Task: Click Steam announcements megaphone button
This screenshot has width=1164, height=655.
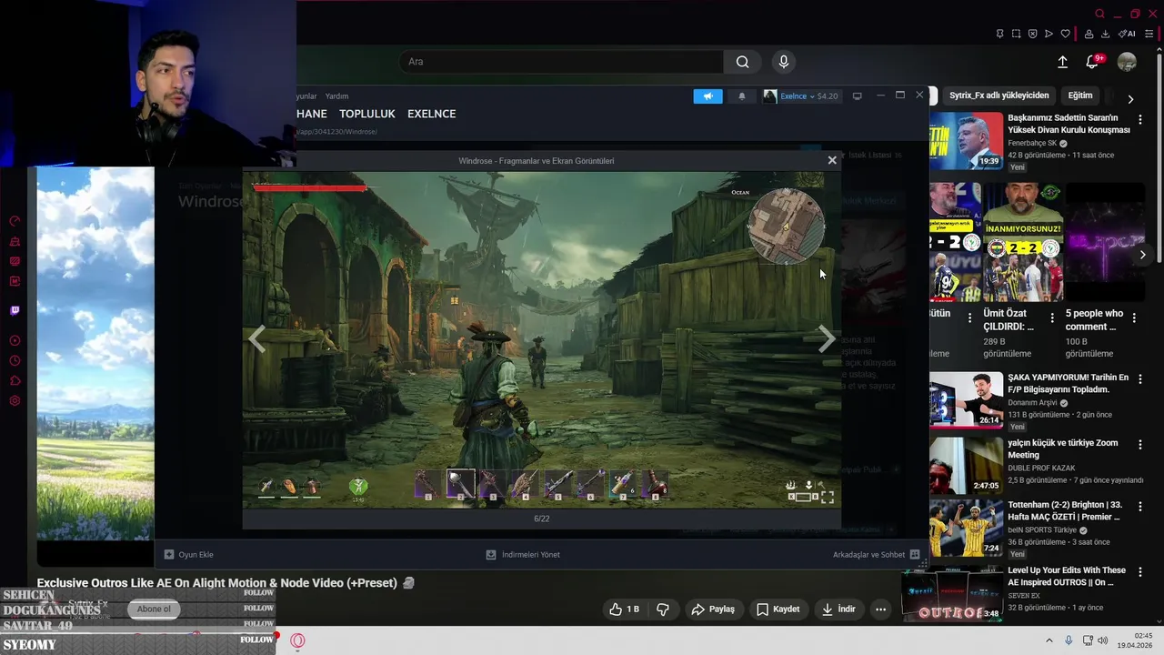Action: 707,96
